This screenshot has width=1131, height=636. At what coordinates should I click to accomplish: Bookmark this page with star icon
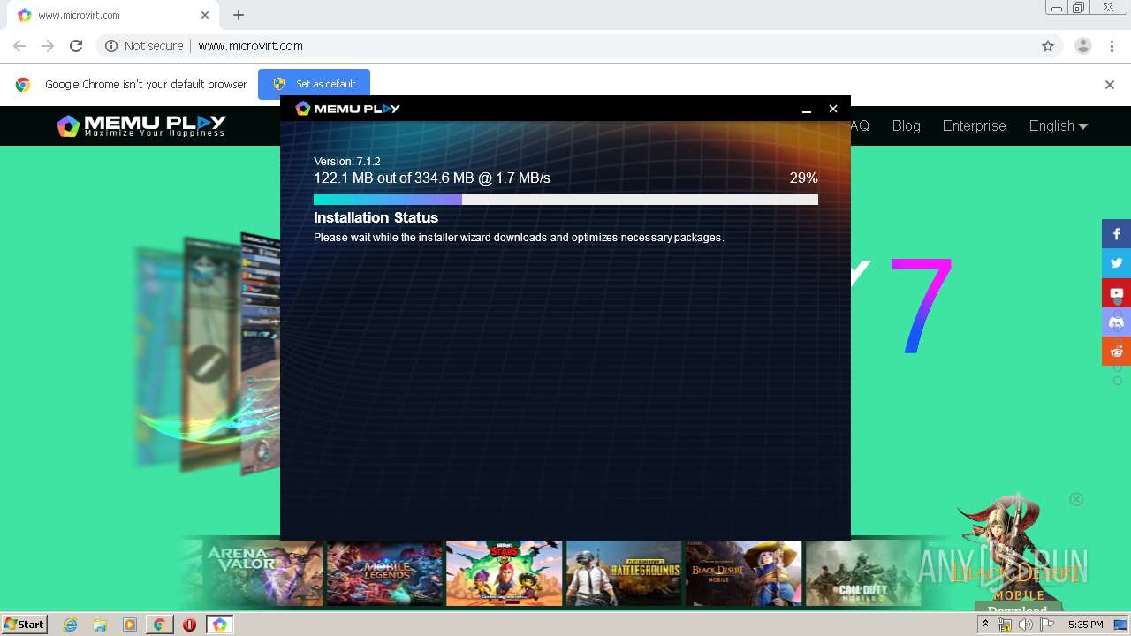(x=1048, y=46)
